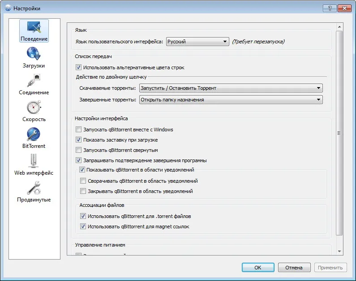Expand the Скачиваемые торренты action dropdown
The width and height of the screenshot is (356, 281).
pos(231,88)
